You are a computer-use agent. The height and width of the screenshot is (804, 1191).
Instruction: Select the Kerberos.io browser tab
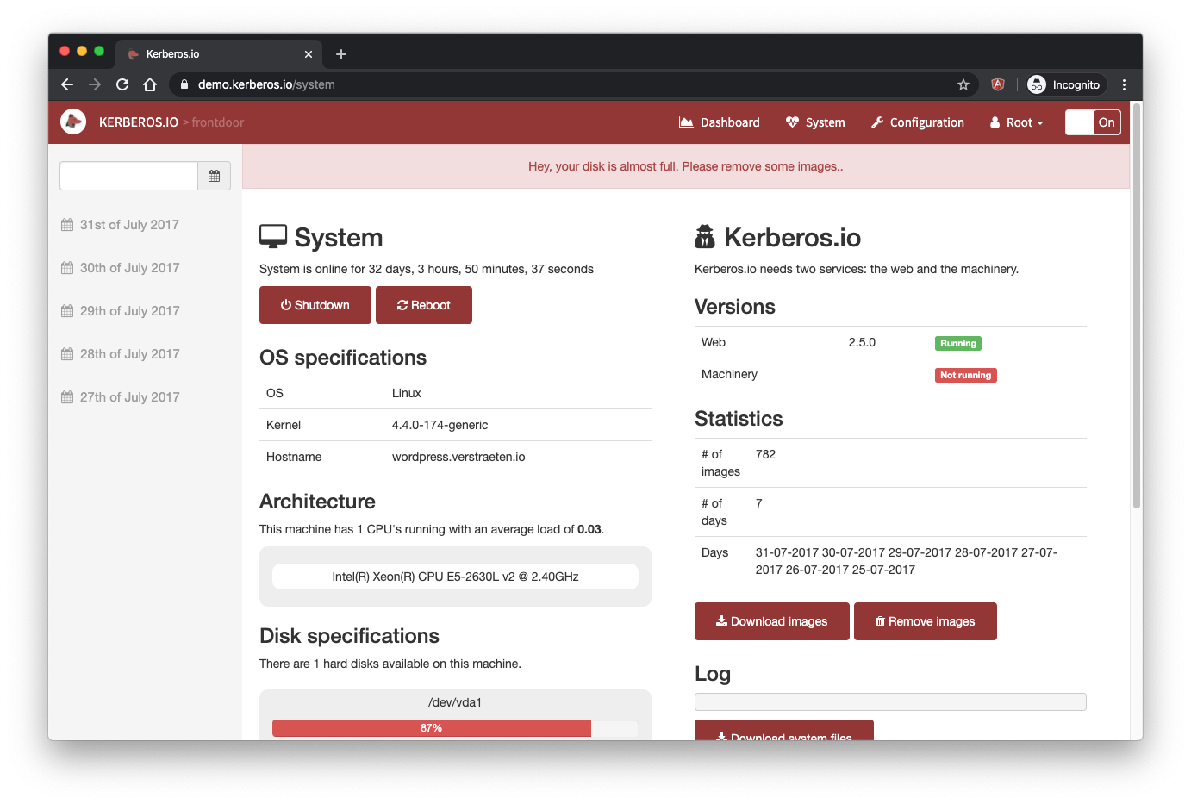219,54
